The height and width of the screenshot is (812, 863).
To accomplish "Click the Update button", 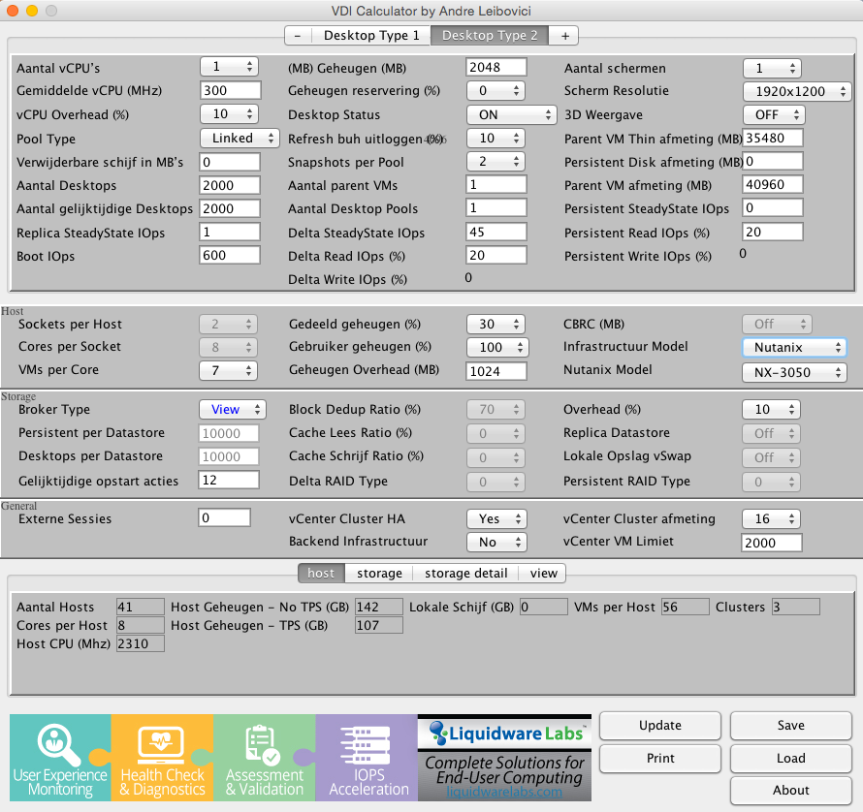I will [x=660, y=725].
